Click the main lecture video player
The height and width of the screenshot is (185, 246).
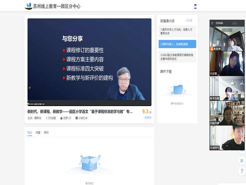pos(89,62)
